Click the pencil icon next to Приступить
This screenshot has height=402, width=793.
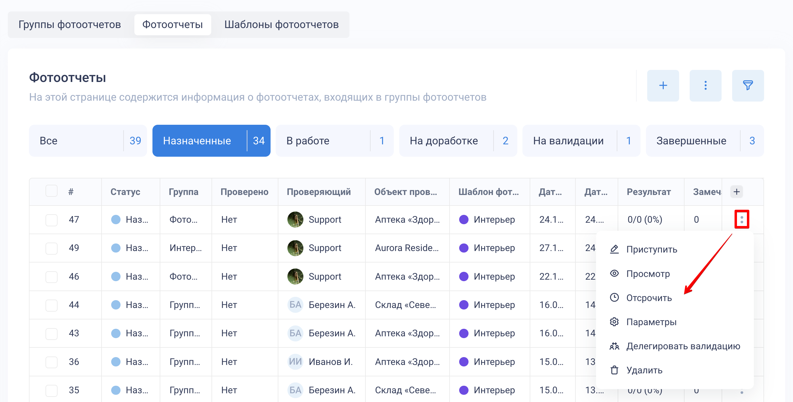click(x=614, y=249)
